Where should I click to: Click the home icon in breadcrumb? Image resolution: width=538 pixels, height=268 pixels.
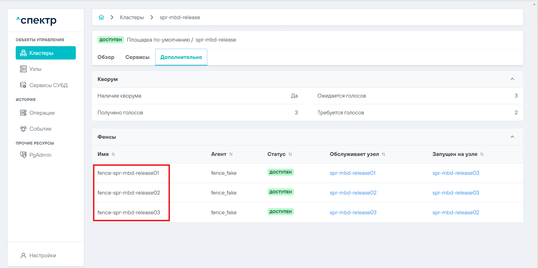101,17
